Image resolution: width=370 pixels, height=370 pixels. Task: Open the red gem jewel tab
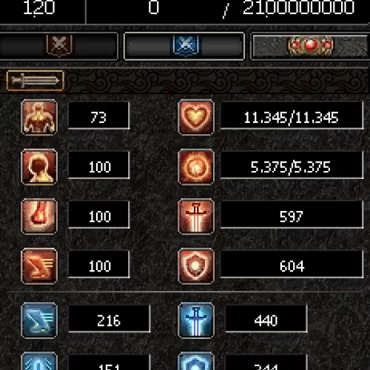click(x=310, y=46)
